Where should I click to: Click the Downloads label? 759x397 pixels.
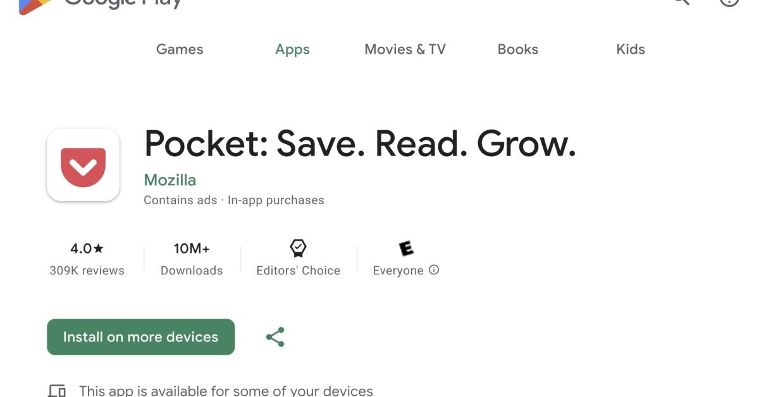click(192, 271)
